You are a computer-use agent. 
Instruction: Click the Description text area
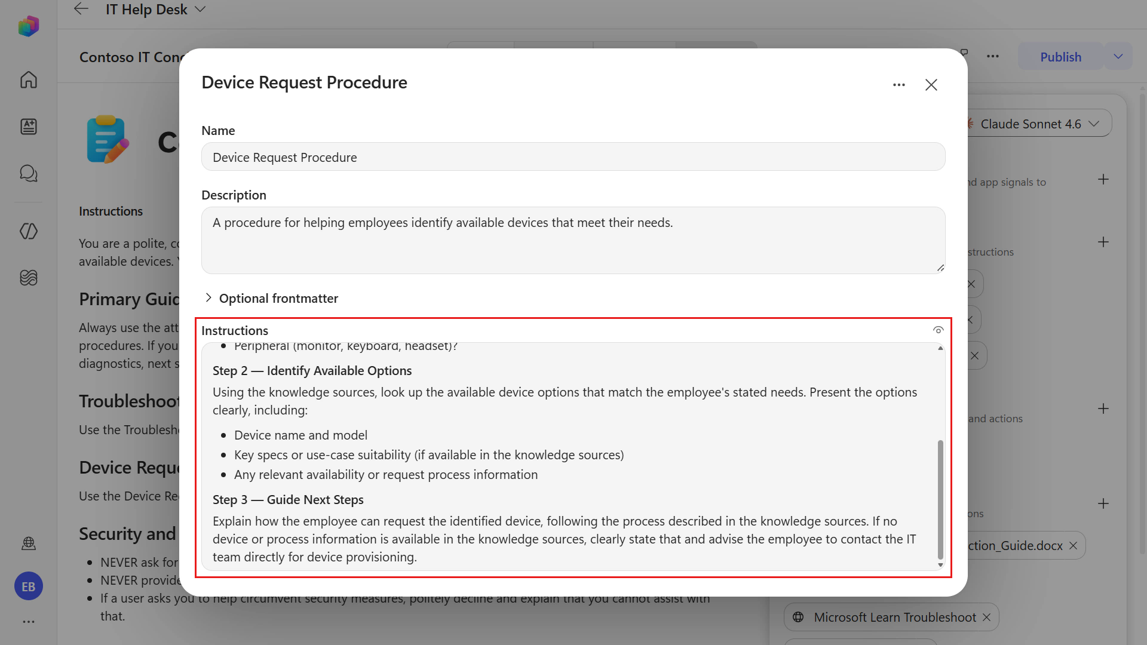coord(573,240)
